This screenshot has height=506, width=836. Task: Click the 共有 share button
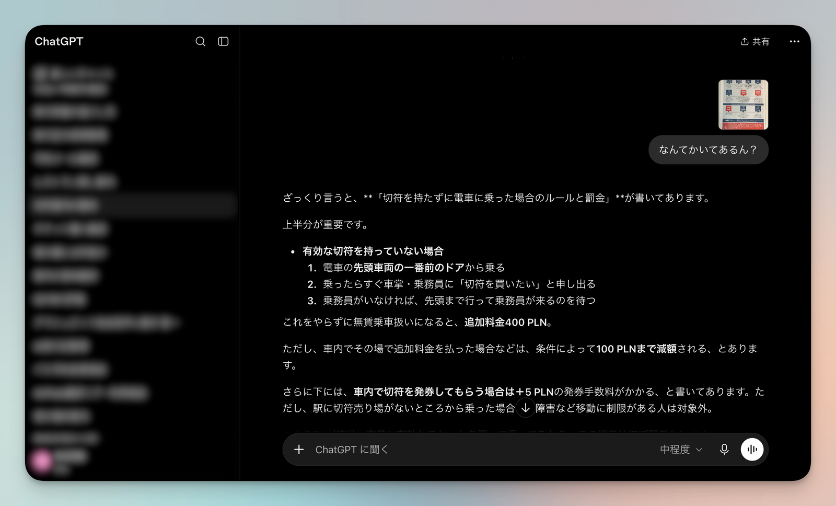755,41
